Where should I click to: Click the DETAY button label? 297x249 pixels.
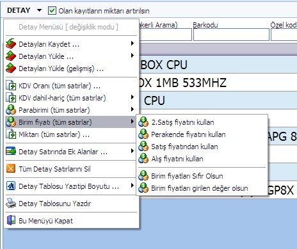coord(19,10)
